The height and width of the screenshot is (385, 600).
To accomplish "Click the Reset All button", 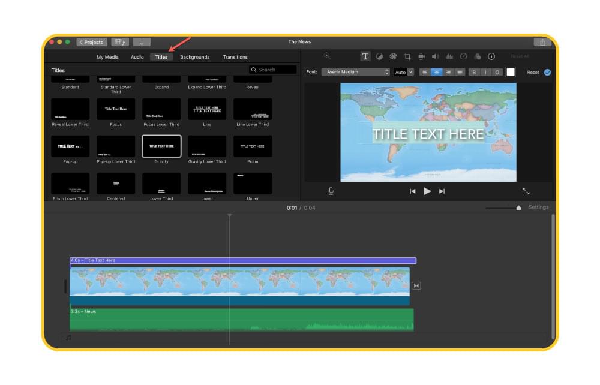I will pyautogui.click(x=520, y=56).
